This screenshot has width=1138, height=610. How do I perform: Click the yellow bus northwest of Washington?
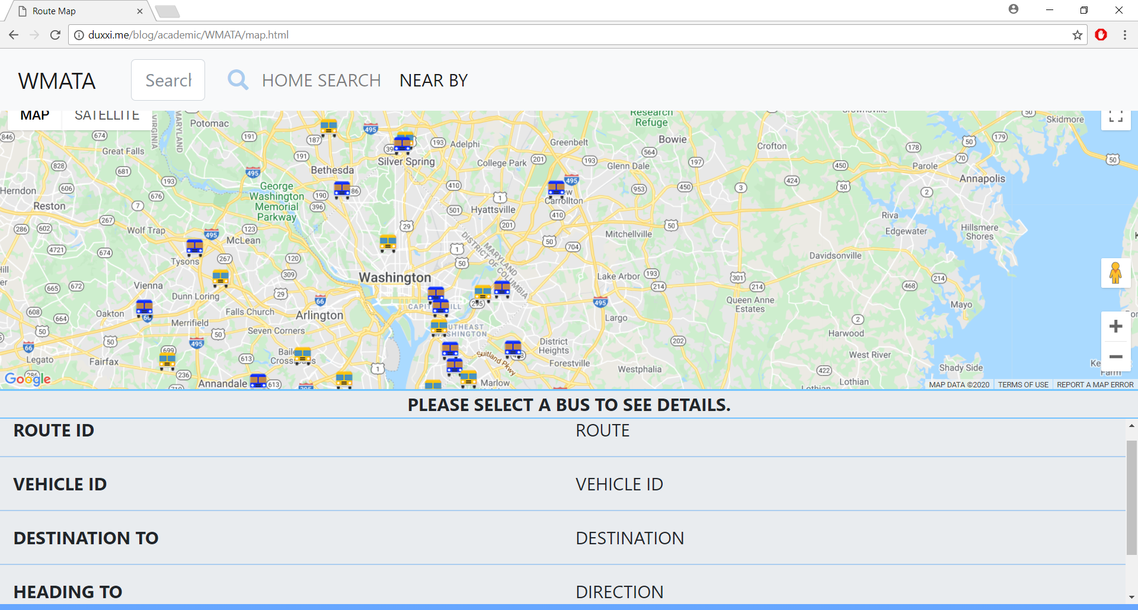[388, 243]
